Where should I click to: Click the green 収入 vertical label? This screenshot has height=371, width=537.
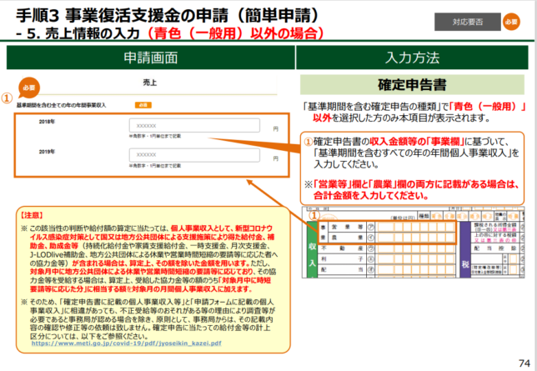click(313, 250)
